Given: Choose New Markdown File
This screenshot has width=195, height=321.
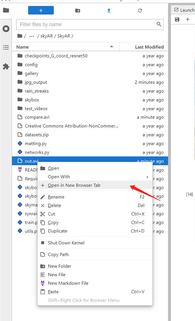Looking at the screenshot, I should point(95,283).
